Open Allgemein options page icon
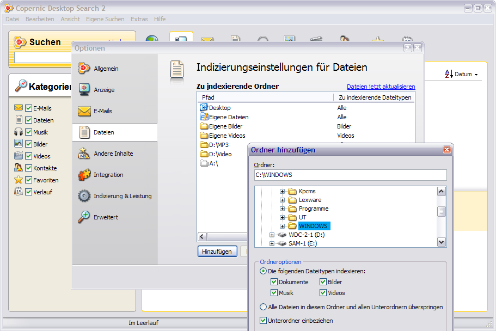The width and height of the screenshot is (496, 331). pos(84,69)
